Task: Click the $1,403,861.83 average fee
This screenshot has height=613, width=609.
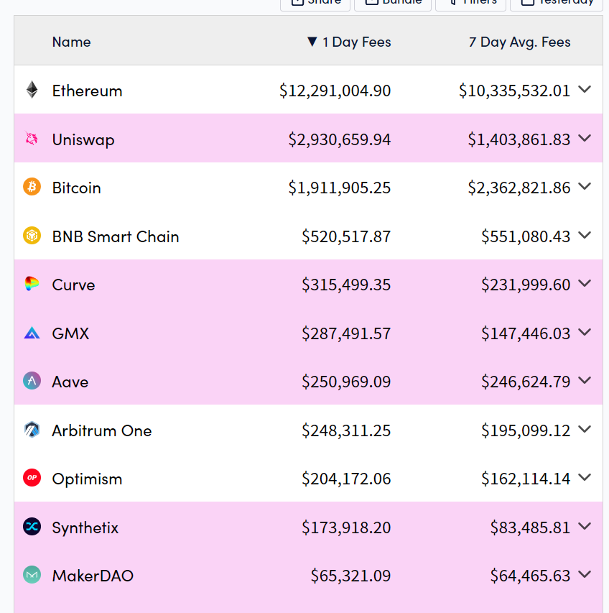Action: [x=519, y=139]
